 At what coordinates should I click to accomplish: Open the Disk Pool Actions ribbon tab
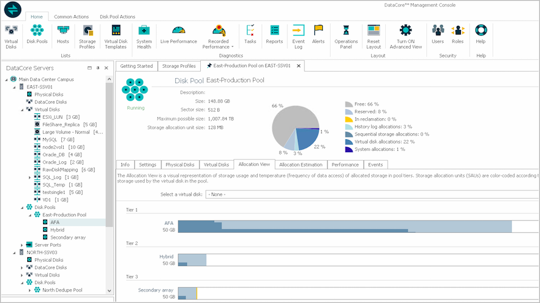point(117,16)
